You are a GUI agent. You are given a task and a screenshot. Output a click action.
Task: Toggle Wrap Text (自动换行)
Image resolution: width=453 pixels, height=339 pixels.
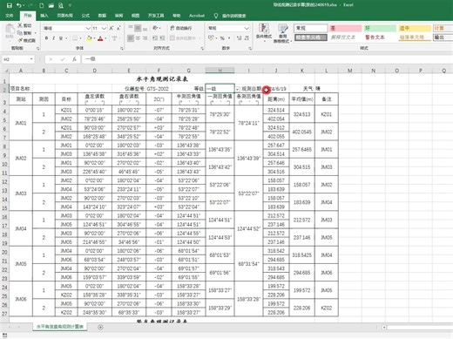pyautogui.click(x=180, y=28)
